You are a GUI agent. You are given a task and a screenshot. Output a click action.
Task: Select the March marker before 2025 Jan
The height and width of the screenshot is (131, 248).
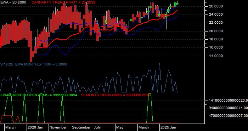click(143, 127)
